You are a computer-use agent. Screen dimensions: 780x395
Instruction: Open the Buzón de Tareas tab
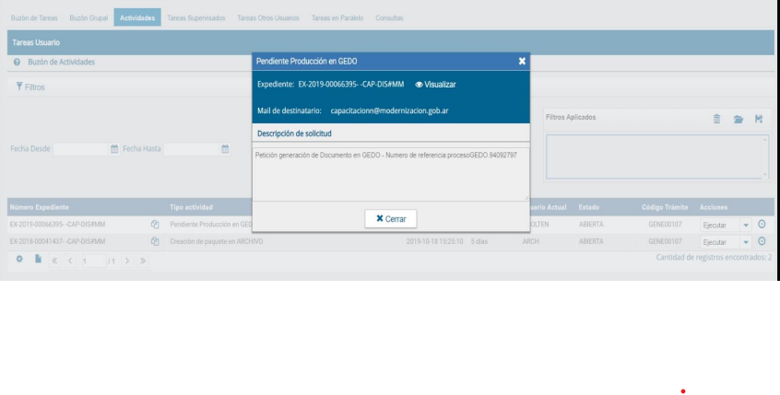35,18
